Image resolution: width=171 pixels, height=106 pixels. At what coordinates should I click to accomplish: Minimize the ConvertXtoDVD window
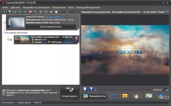(158, 3)
